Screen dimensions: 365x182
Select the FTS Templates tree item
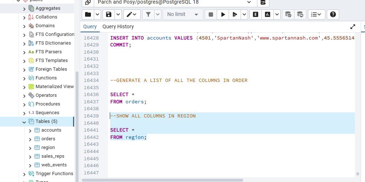pyautogui.click(x=52, y=60)
